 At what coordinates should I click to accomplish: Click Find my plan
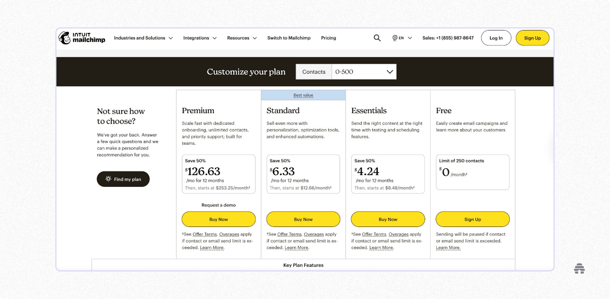point(123,179)
